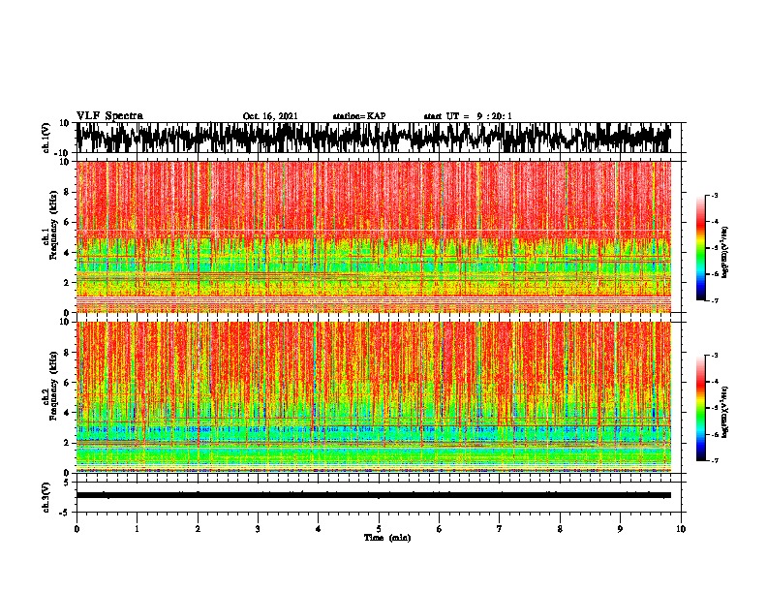
Task: Click the "6" kHz tick on ch.2 frequency axis
Action: pyautogui.click(x=67, y=383)
